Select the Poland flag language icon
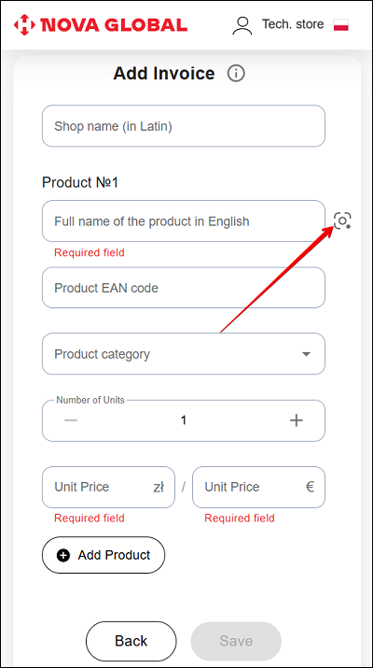373x668 pixels. [341, 24]
